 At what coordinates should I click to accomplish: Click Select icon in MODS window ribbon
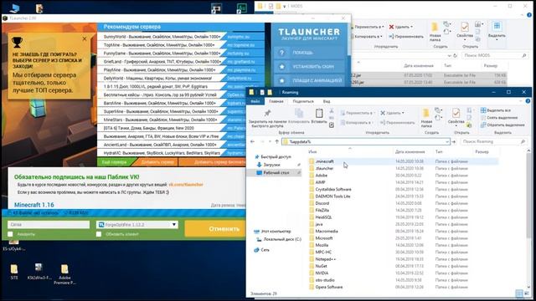497,26
